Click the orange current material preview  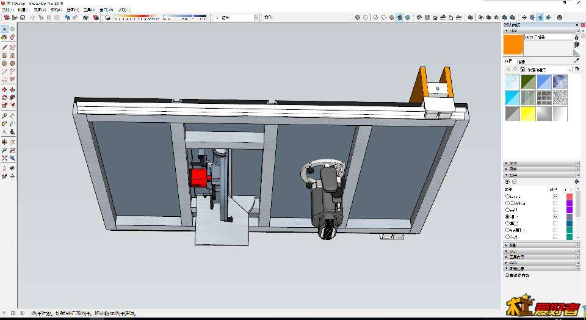click(x=513, y=45)
